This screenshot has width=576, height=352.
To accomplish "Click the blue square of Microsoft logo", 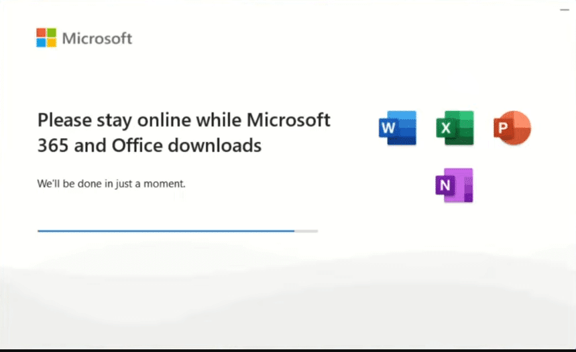I will [x=41, y=43].
